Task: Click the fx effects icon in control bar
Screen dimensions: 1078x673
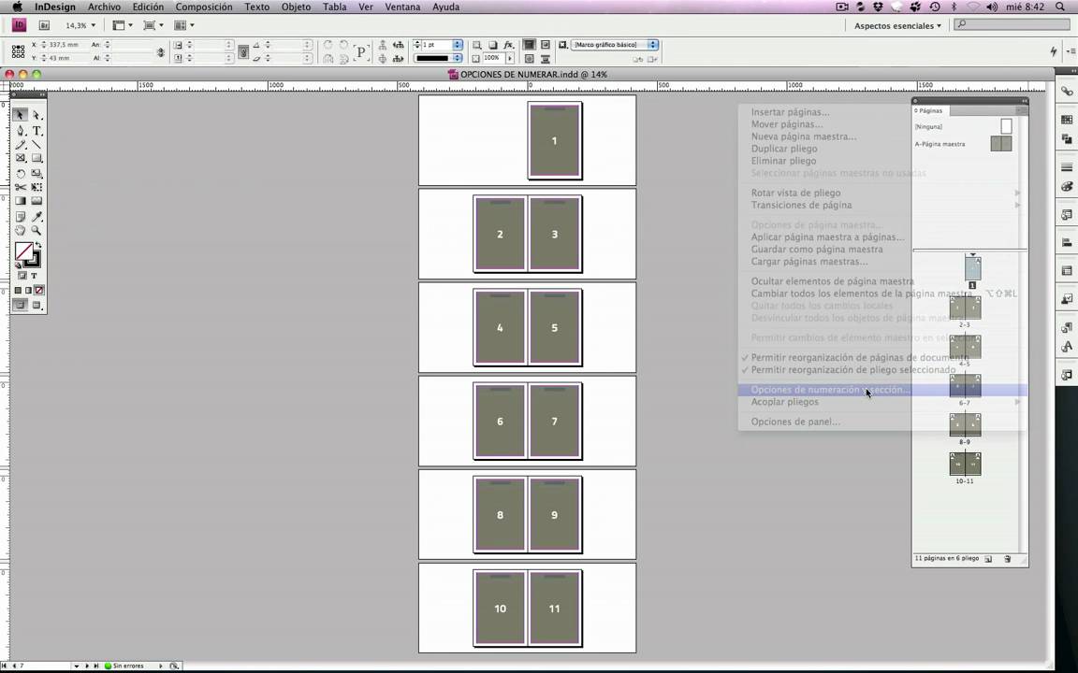Action: tap(509, 45)
